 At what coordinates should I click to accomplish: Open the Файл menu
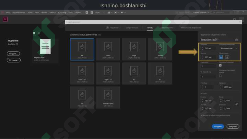pos(8,13)
